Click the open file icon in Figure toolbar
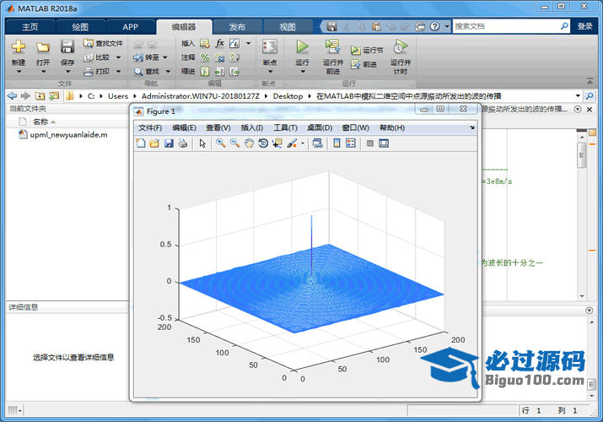The width and height of the screenshot is (603, 422). point(154,143)
